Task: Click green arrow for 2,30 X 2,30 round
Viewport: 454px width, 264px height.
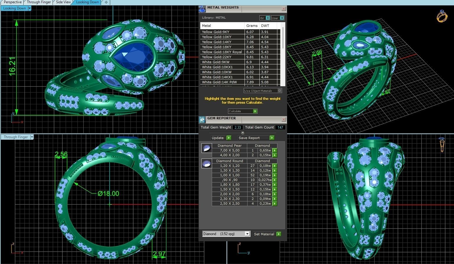Action: tap(275, 199)
